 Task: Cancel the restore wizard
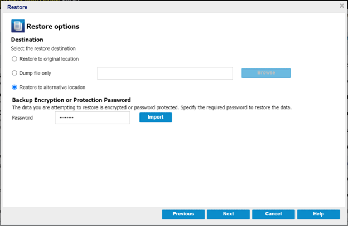pyautogui.click(x=273, y=214)
